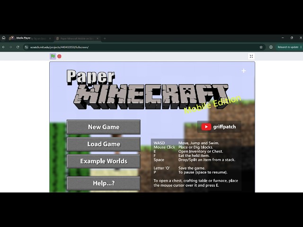The width and height of the screenshot is (303, 227).
Task: Reload the page
Action: 18,47
